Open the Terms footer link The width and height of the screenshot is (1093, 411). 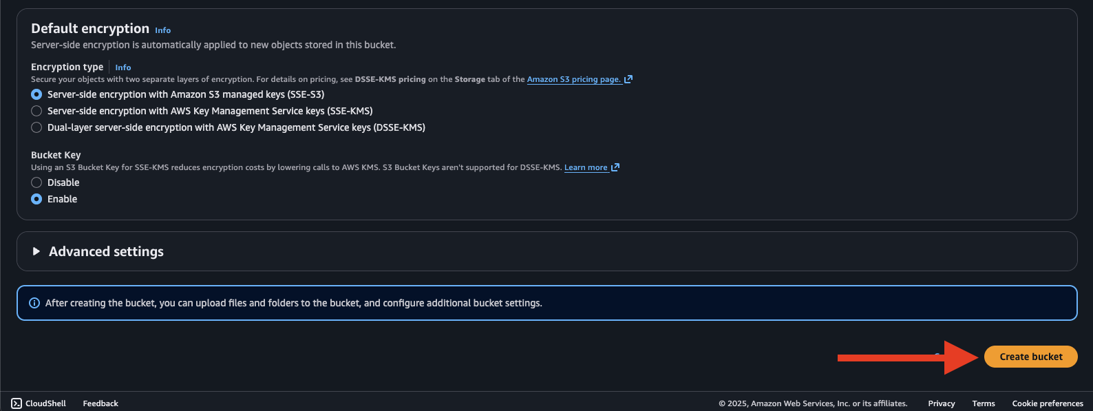click(x=983, y=403)
